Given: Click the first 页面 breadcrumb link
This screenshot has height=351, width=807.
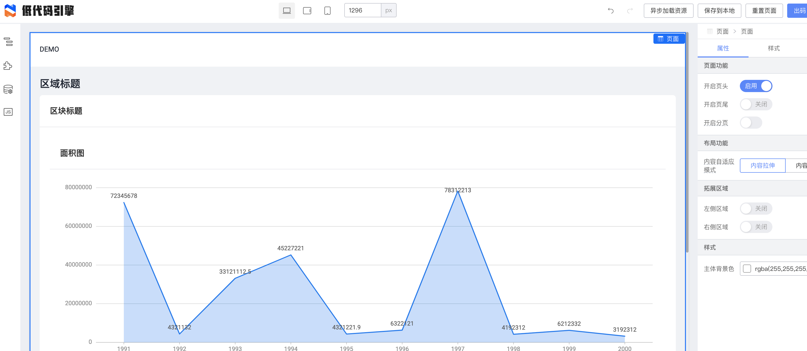Looking at the screenshot, I should pyautogui.click(x=722, y=31).
